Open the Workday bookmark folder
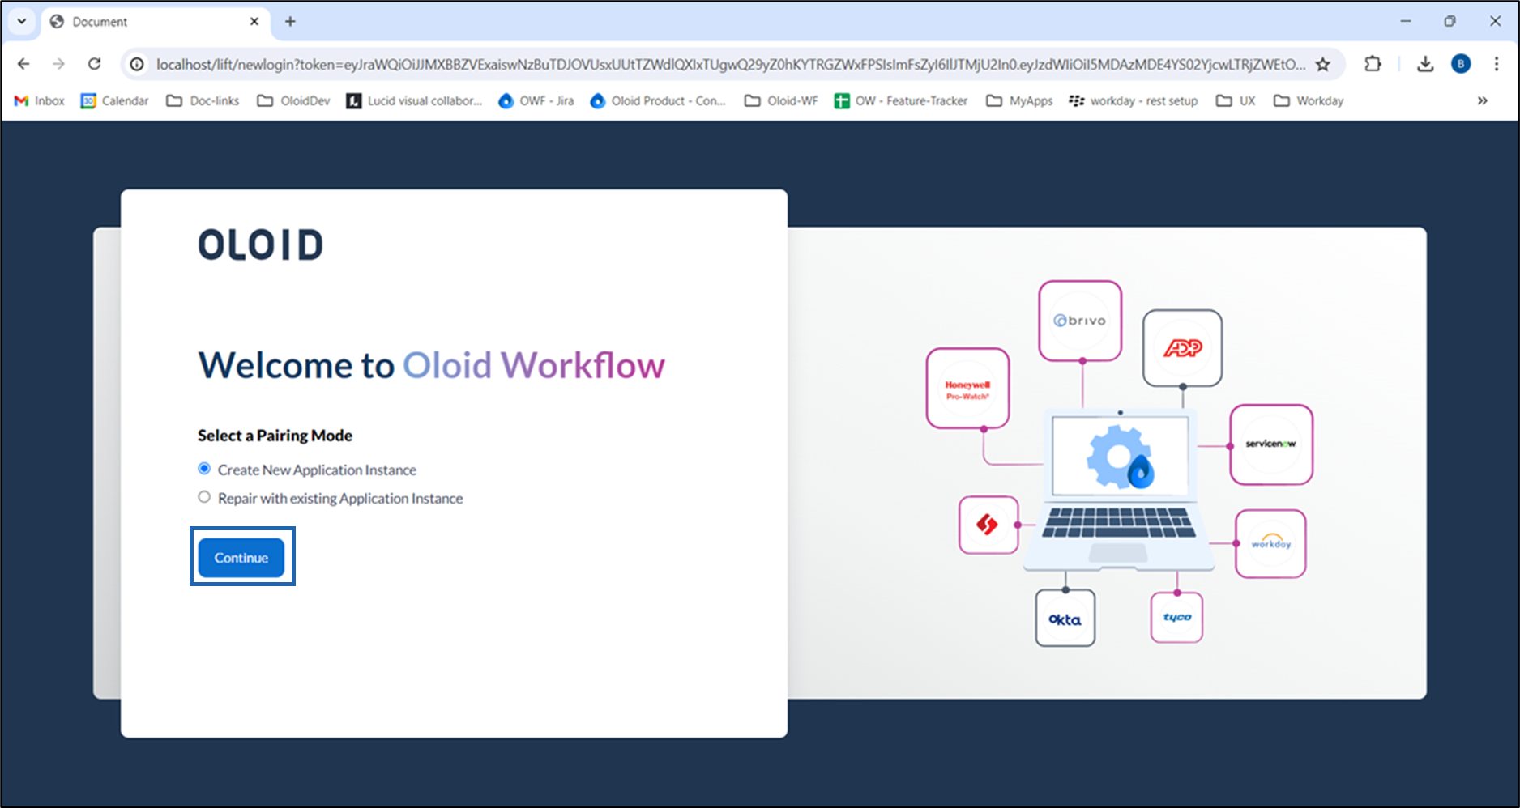1520x808 pixels. click(x=1309, y=100)
